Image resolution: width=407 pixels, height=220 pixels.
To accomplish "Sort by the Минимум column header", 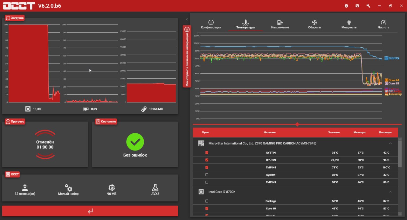I will (x=360, y=132).
